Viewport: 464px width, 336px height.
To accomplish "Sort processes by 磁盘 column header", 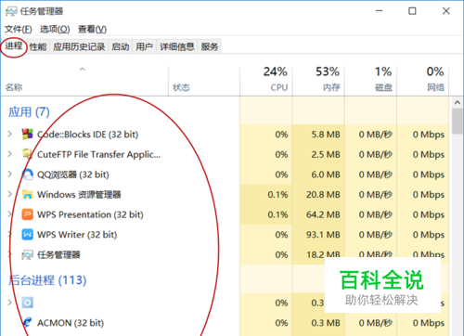I will point(370,81).
